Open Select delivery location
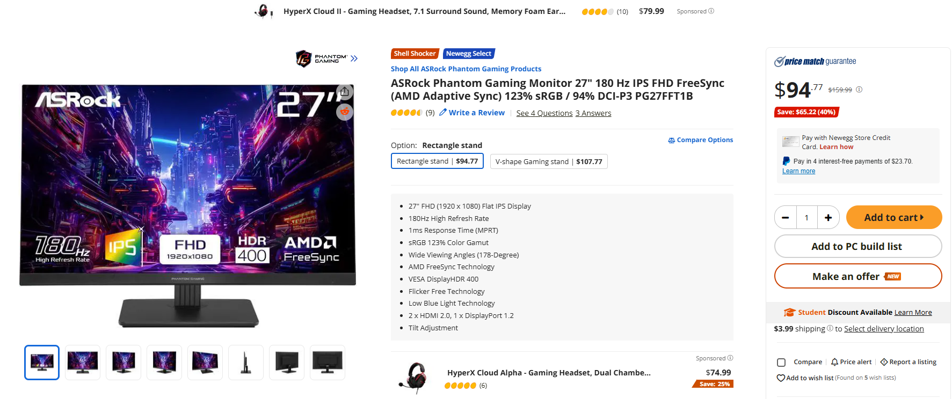The image size is (952, 399). [884, 328]
